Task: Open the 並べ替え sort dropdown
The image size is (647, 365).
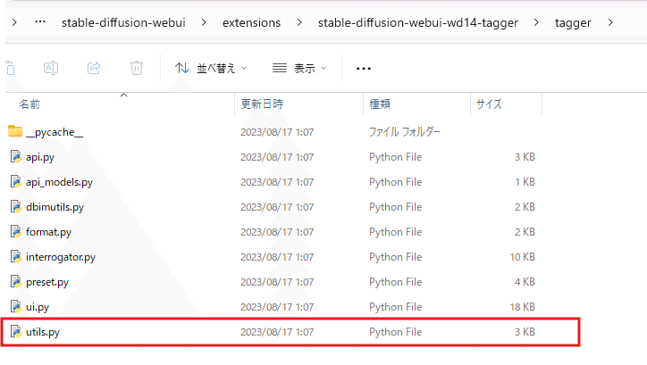Action: click(x=211, y=68)
